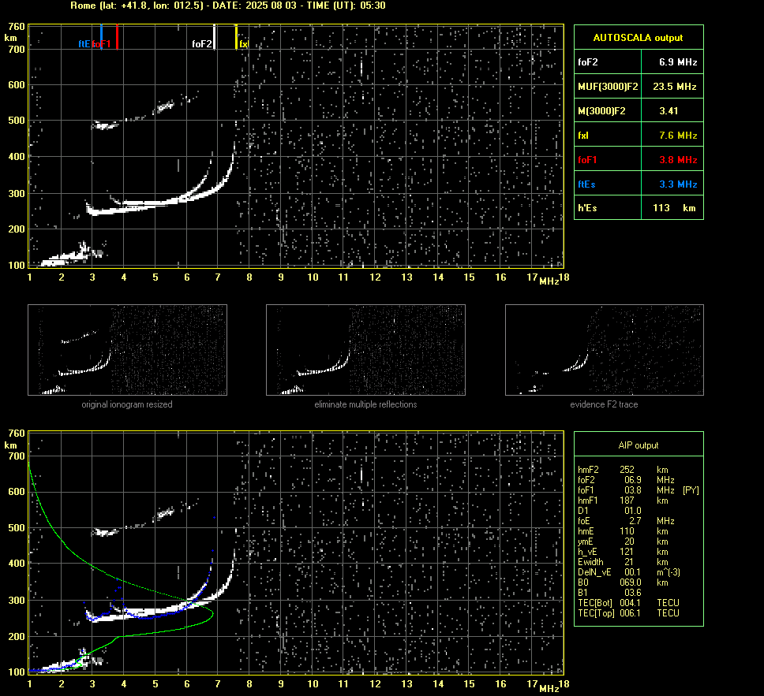The height and width of the screenshot is (696, 764).
Task: Click the red foF1 marker line
Action: [x=117, y=37]
